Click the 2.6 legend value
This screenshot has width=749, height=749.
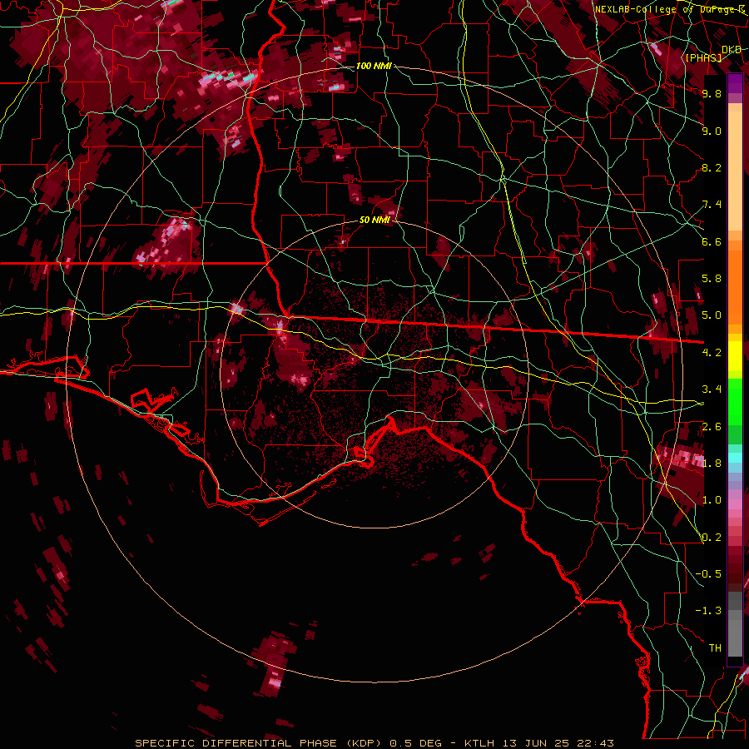click(x=712, y=427)
